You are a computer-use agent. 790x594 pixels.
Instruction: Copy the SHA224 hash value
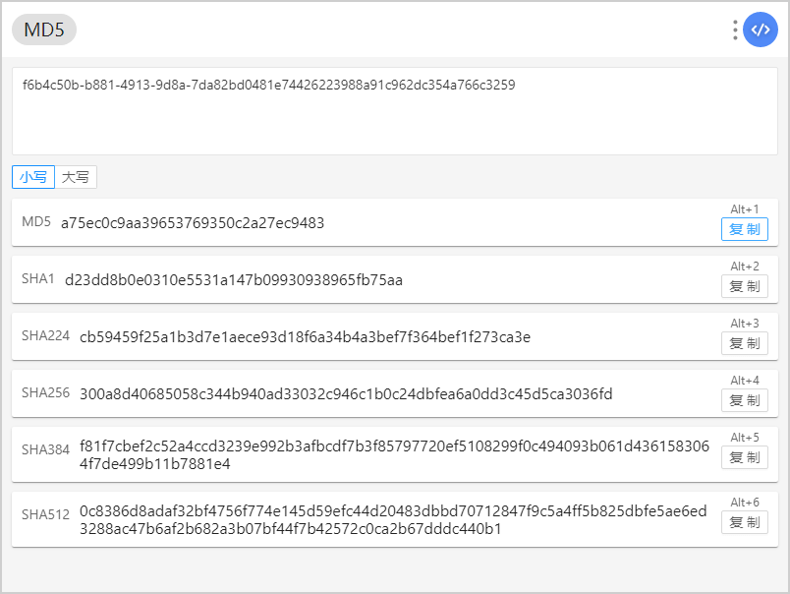pos(744,343)
